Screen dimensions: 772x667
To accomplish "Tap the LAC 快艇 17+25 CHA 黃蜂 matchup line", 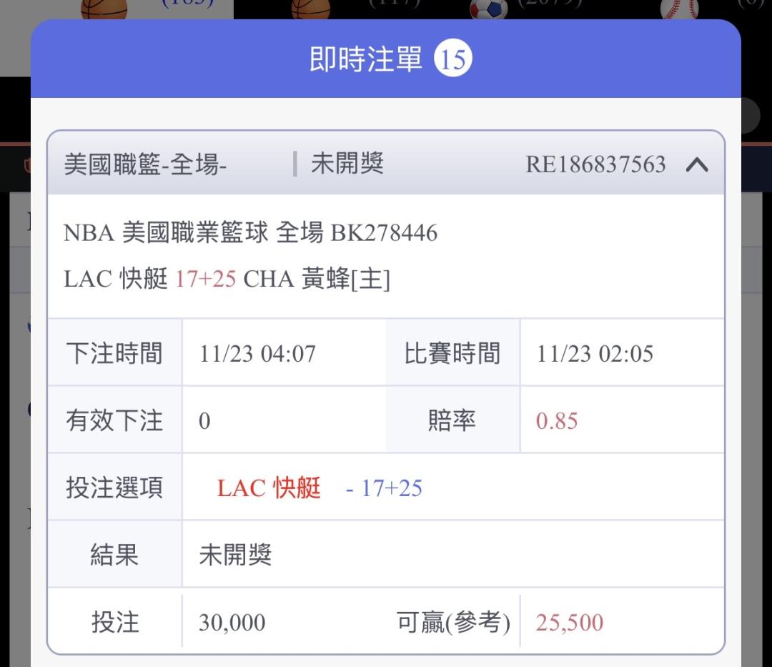I will [x=227, y=279].
